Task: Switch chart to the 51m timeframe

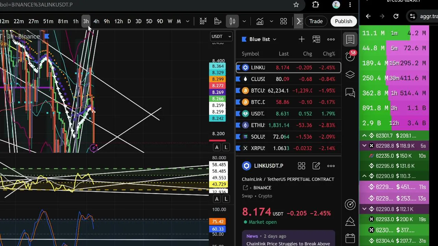Action: coord(48,21)
